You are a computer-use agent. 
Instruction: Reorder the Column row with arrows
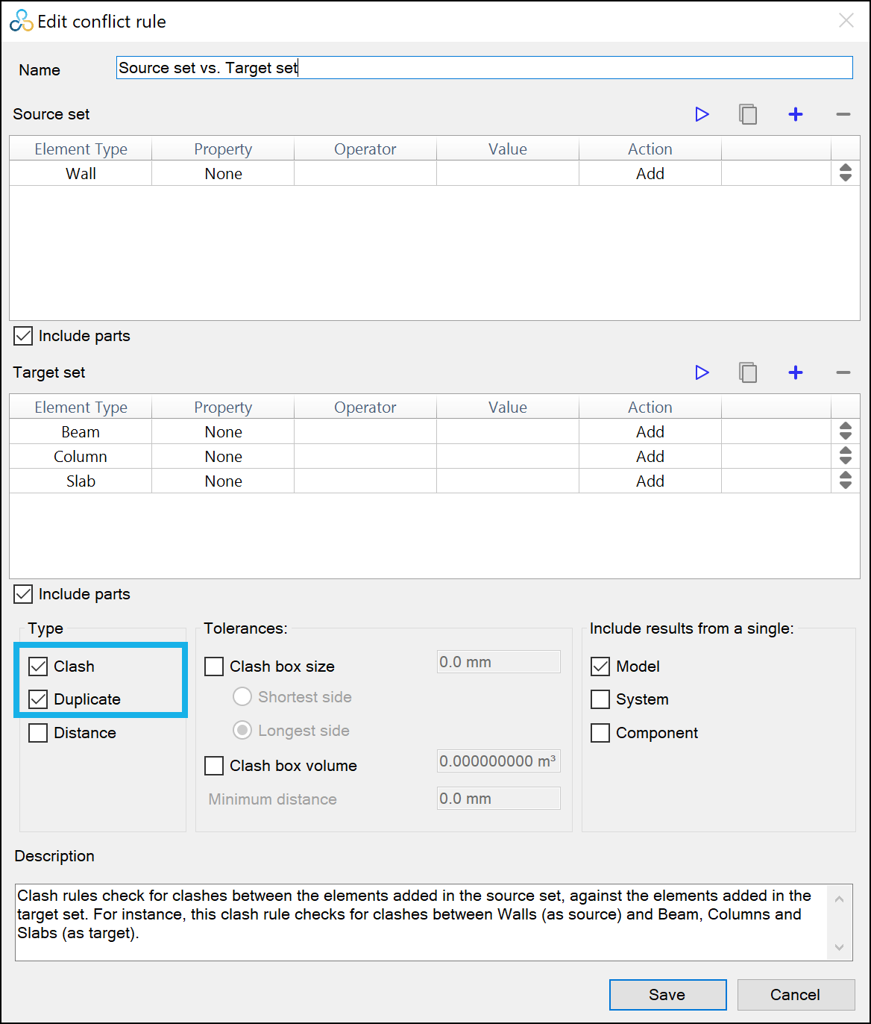click(845, 456)
